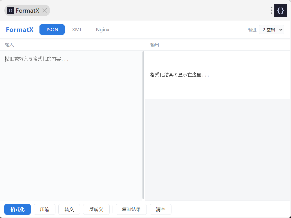
Task: Switch to the Nginx tab
Action: coord(103,30)
